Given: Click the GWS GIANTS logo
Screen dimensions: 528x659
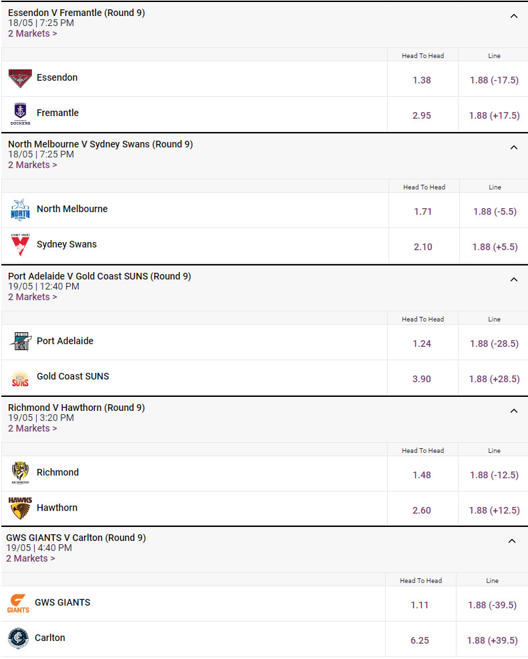Looking at the screenshot, I should click(x=18, y=603).
